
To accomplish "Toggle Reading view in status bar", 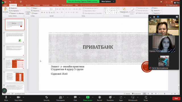I will (x=152, y=94).
